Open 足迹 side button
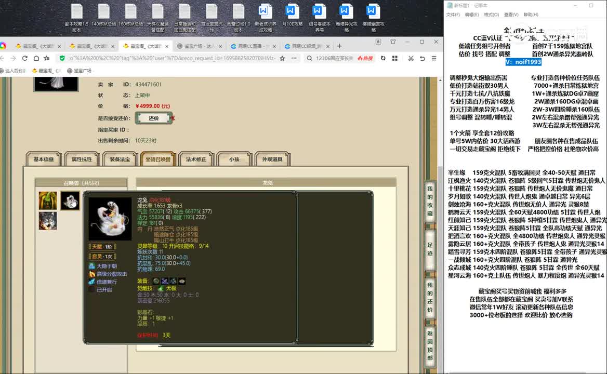The height and width of the screenshot is (374, 607). (x=430, y=249)
